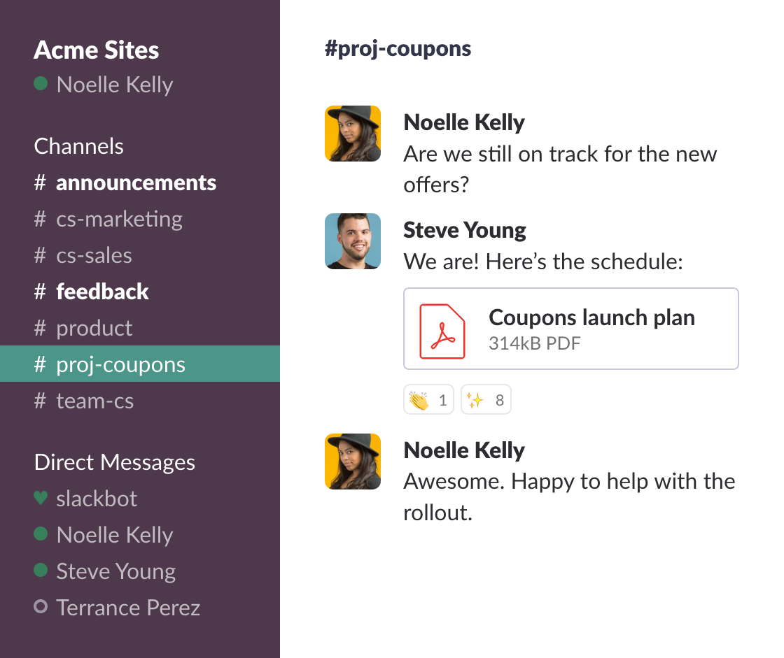
Task: Open the Acme Sites workspace menu
Action: click(97, 50)
